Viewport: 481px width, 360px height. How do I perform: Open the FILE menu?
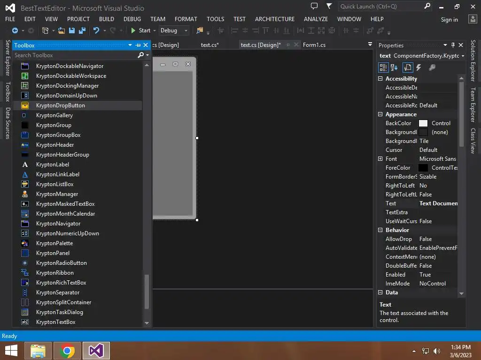point(10,19)
